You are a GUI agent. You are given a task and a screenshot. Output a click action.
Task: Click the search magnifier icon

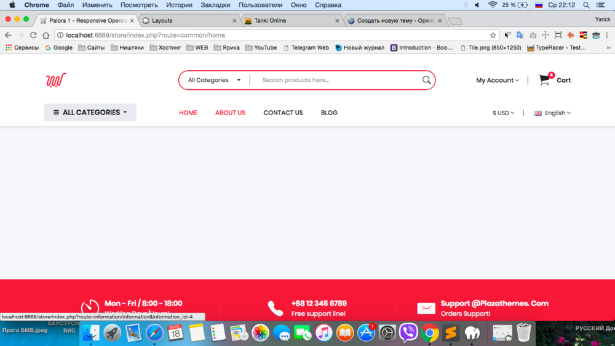click(426, 80)
